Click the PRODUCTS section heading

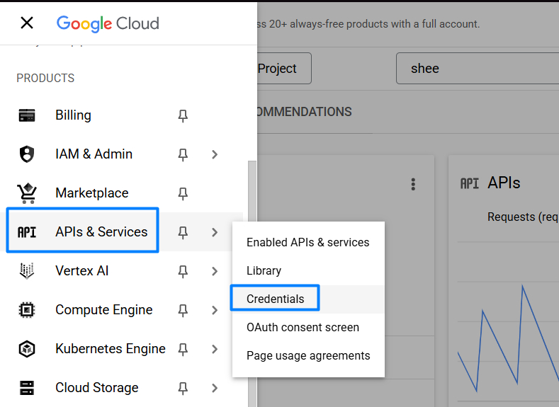[x=45, y=78]
